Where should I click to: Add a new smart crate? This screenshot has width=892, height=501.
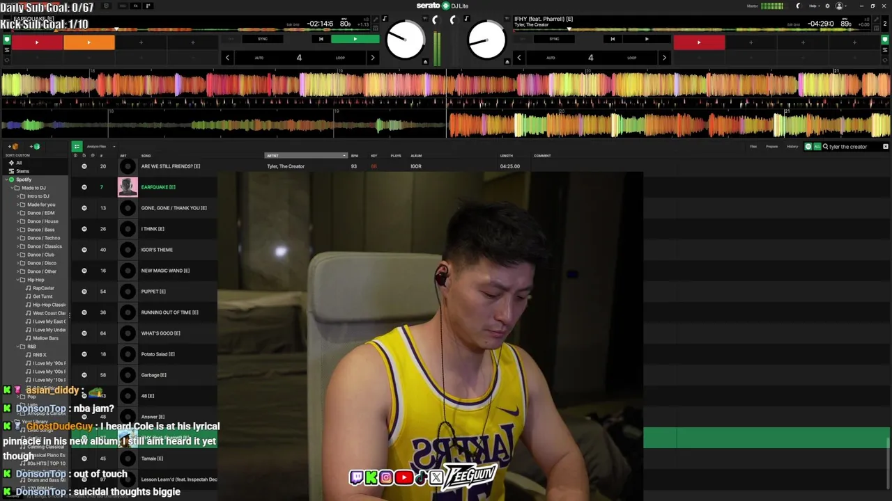coord(35,147)
